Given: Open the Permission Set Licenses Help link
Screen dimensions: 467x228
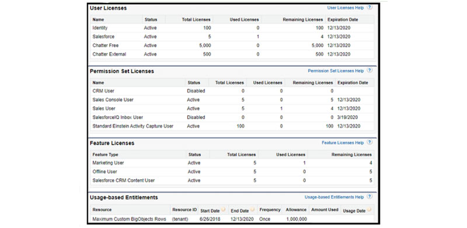Looking at the screenshot, I should point(336,71).
